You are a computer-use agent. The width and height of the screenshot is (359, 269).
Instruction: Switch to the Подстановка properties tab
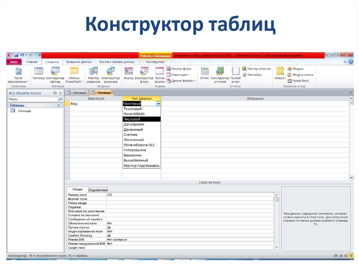click(x=99, y=189)
